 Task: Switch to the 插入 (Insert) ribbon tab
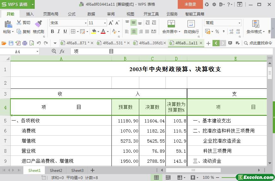[30, 14]
